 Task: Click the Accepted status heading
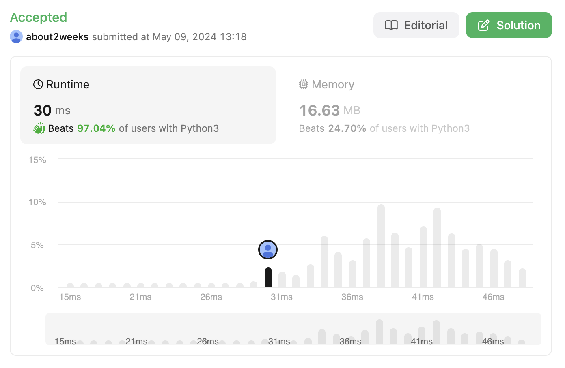pyautogui.click(x=39, y=17)
